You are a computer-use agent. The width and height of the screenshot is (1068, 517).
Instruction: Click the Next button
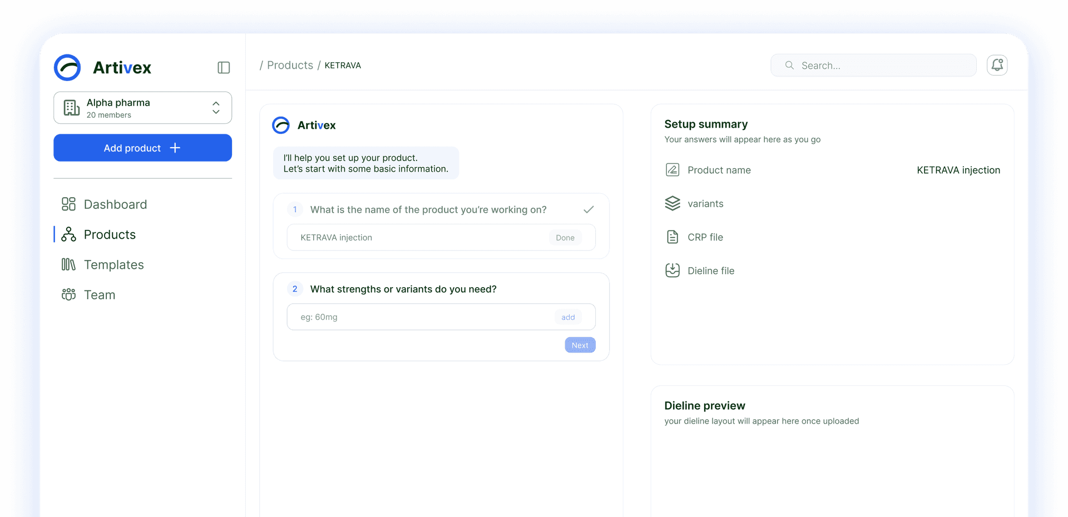click(580, 345)
